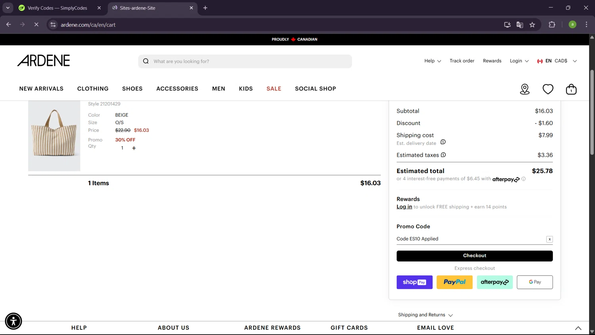Click the install app icon in address bar
This screenshot has width=595, height=335.
coord(507,25)
